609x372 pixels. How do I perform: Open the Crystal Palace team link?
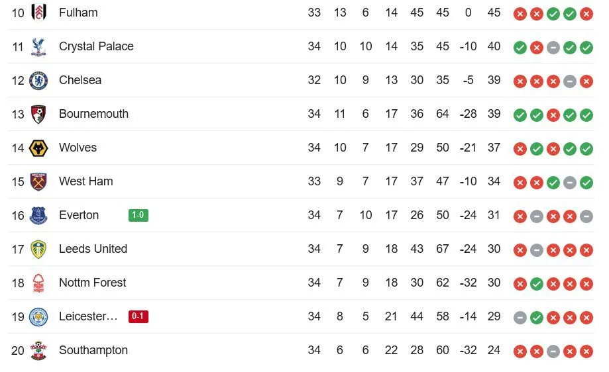[x=96, y=46]
